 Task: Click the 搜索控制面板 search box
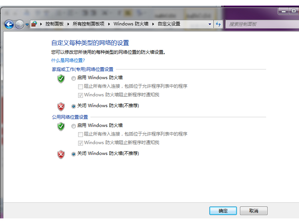tap(262, 24)
